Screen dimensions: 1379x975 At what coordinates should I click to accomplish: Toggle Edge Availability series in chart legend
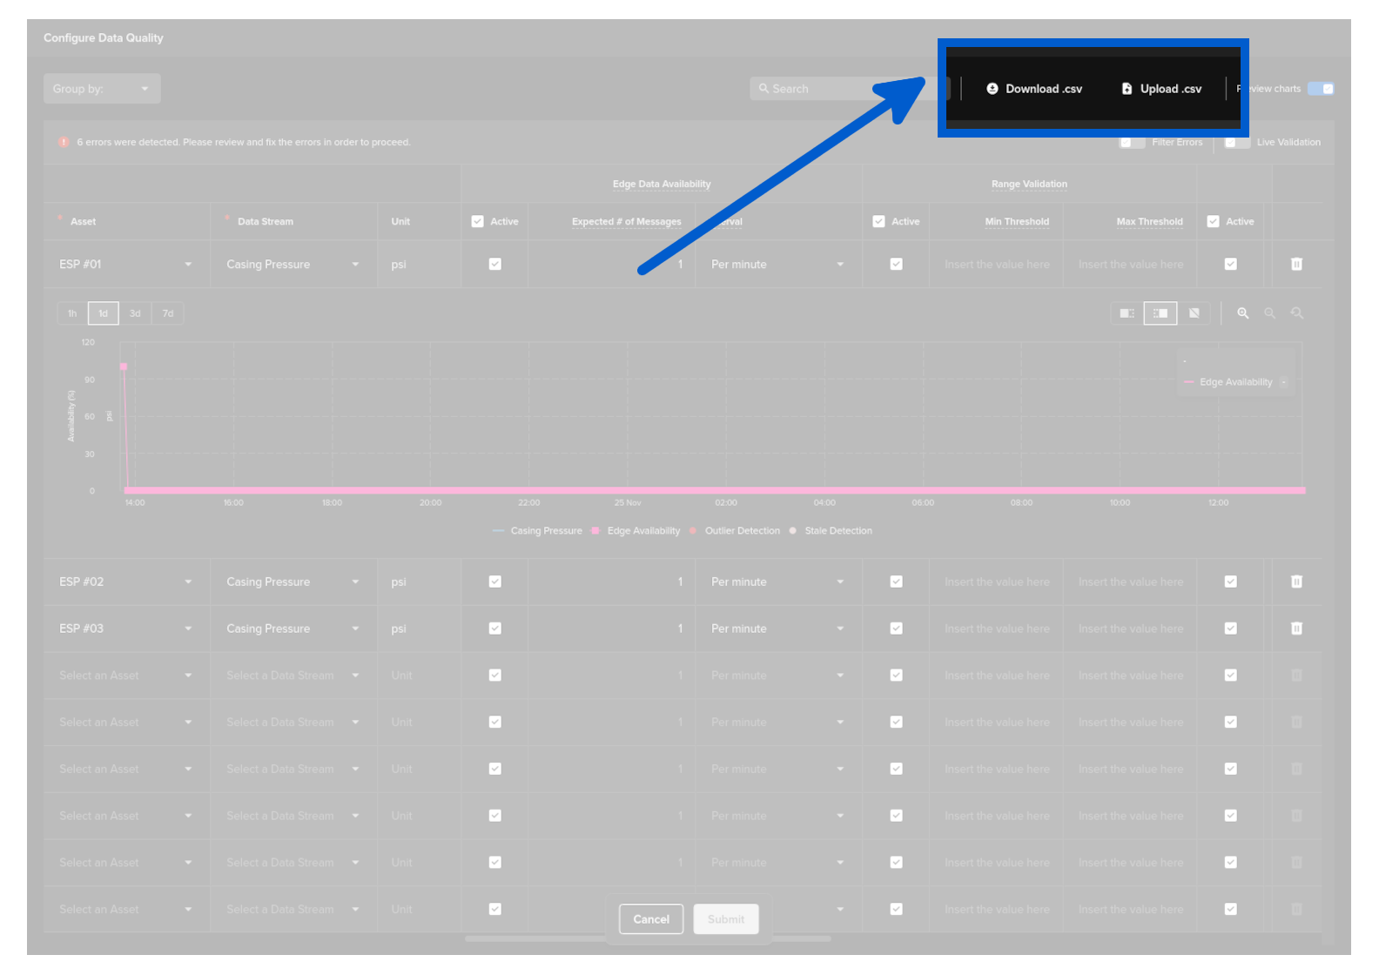click(x=643, y=531)
